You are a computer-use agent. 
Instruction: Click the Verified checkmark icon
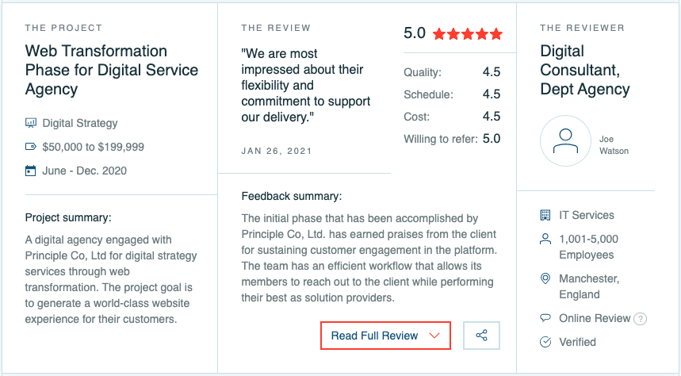[x=545, y=342]
